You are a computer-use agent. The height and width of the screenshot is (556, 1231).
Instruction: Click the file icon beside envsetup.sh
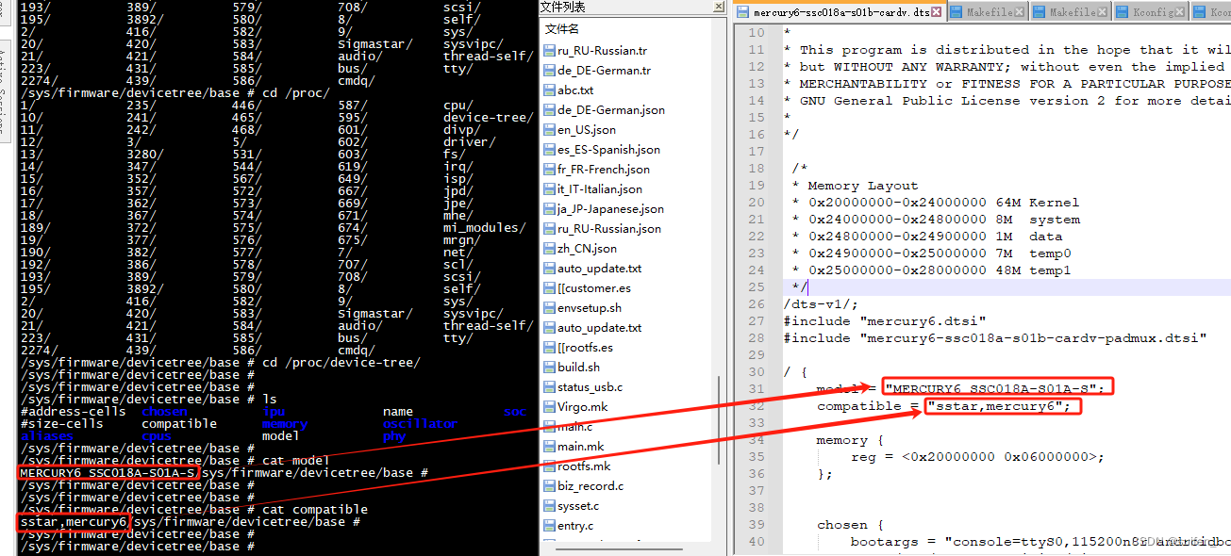pos(550,308)
